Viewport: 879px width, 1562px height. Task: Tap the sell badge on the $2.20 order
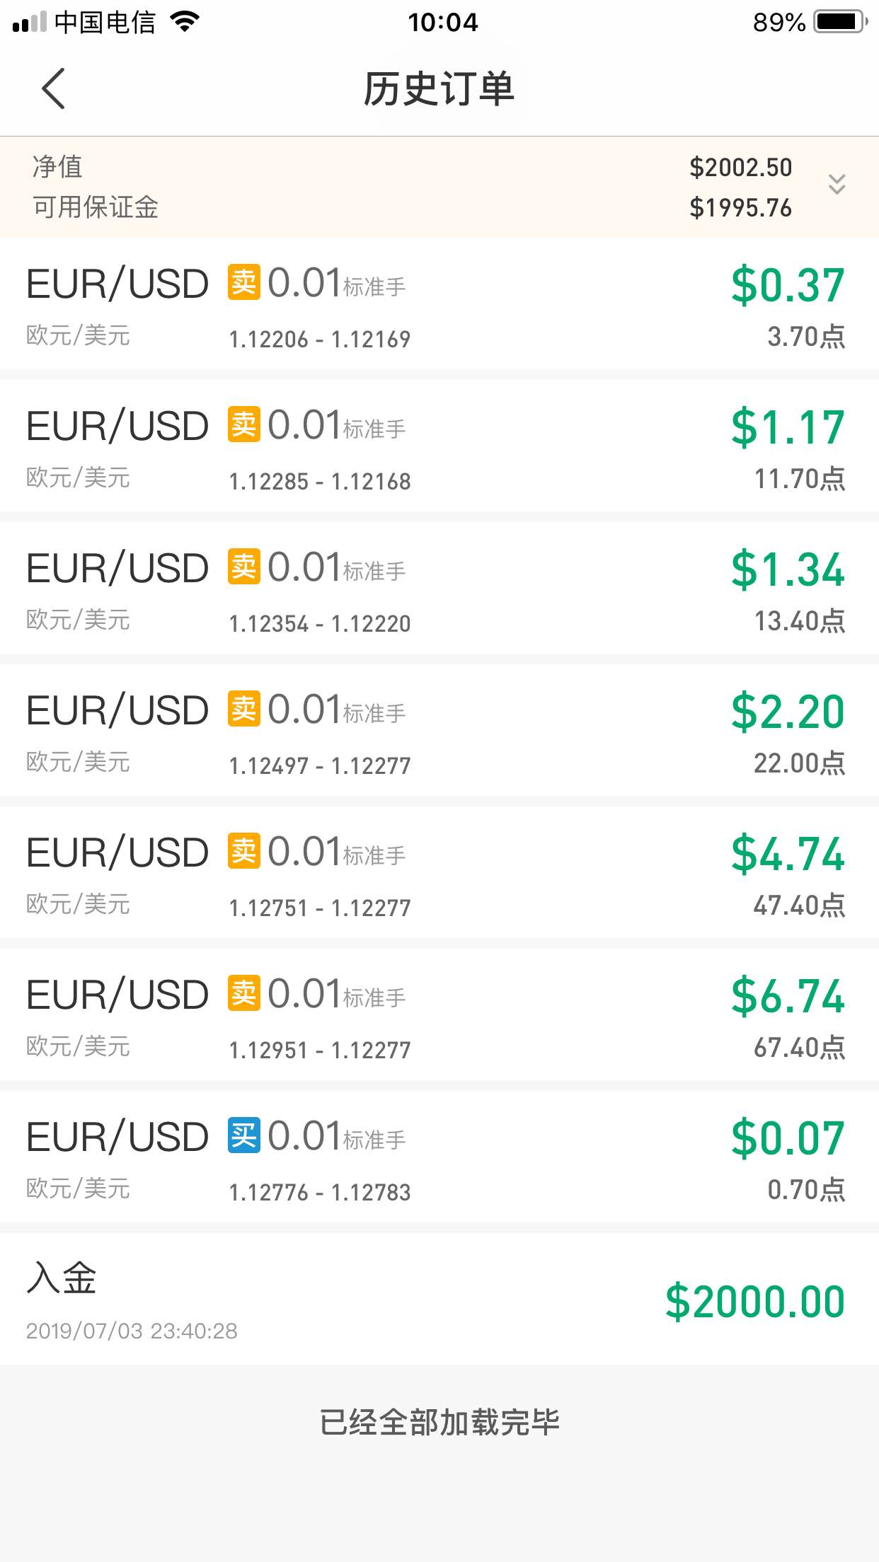tap(244, 709)
